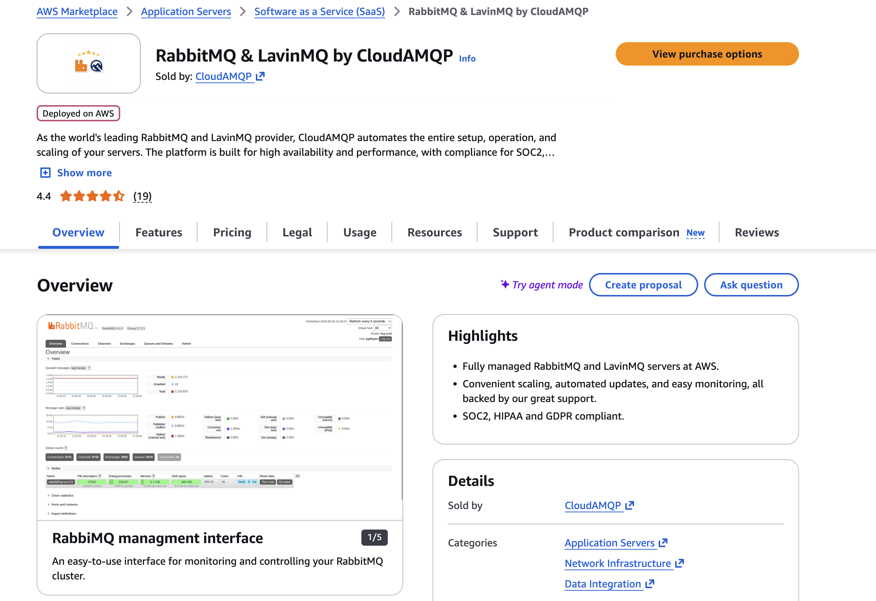This screenshot has height=601, width=876.
Task: Click the New badge on Product comparison
Action: [x=695, y=233]
